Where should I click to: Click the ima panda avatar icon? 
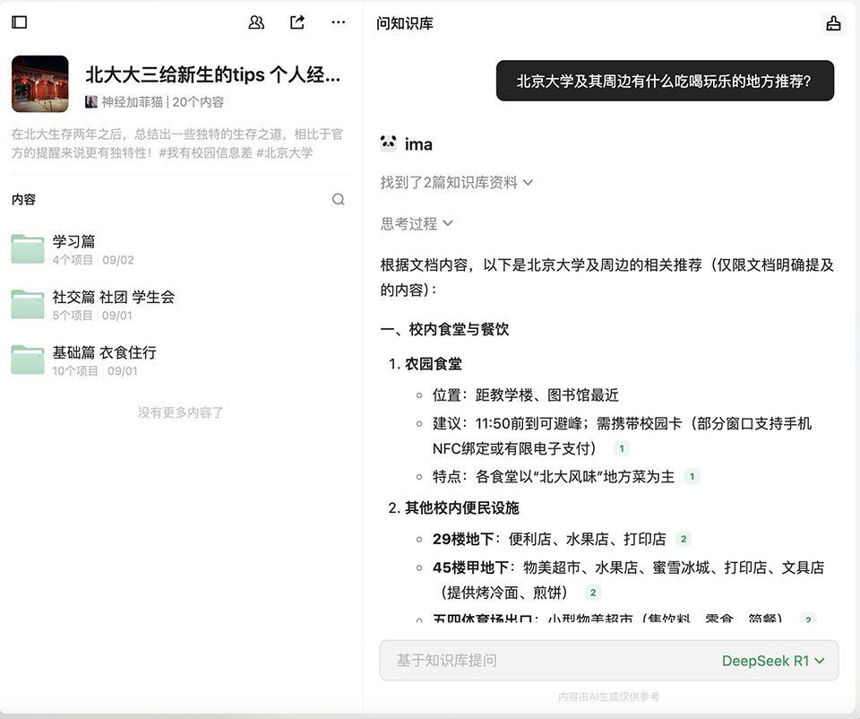(x=388, y=143)
